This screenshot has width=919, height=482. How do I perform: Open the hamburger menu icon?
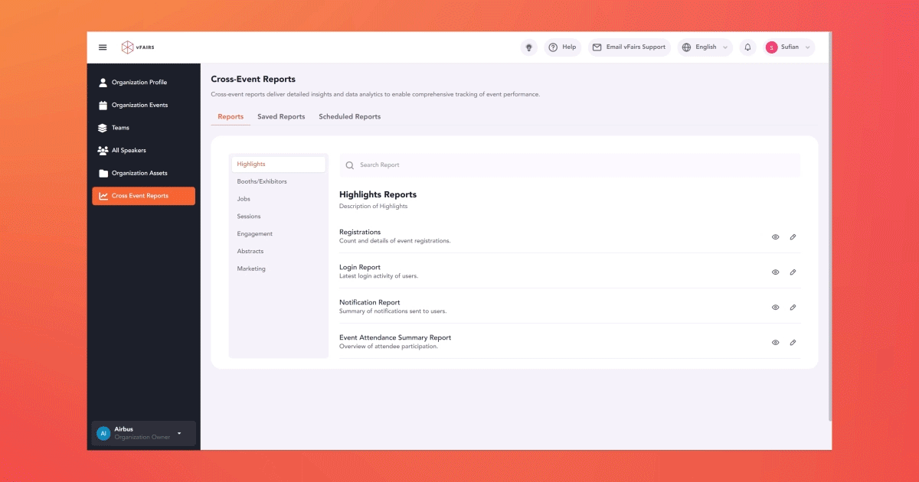[103, 47]
